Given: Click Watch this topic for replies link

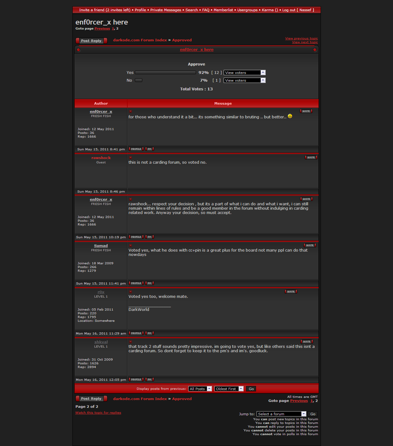Looking at the screenshot, I should tap(98, 413).
